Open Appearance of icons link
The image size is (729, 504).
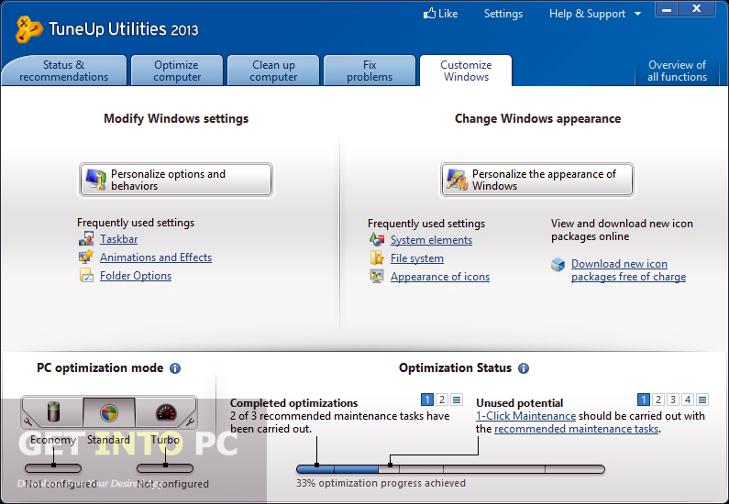point(440,277)
